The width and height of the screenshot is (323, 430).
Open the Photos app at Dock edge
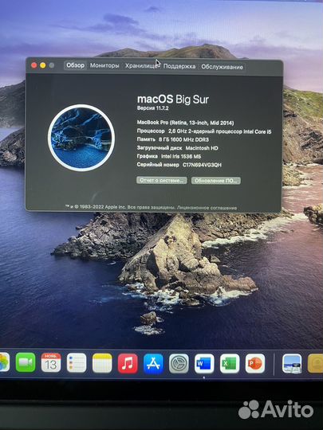(5, 362)
